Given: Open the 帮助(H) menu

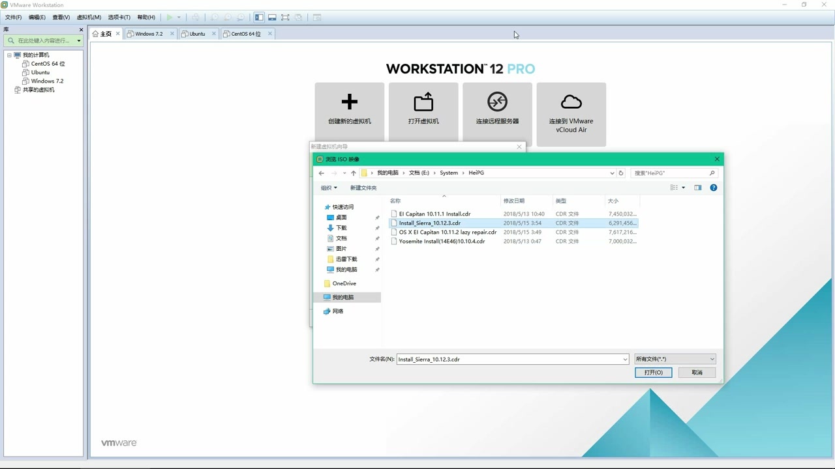Looking at the screenshot, I should coord(146,18).
